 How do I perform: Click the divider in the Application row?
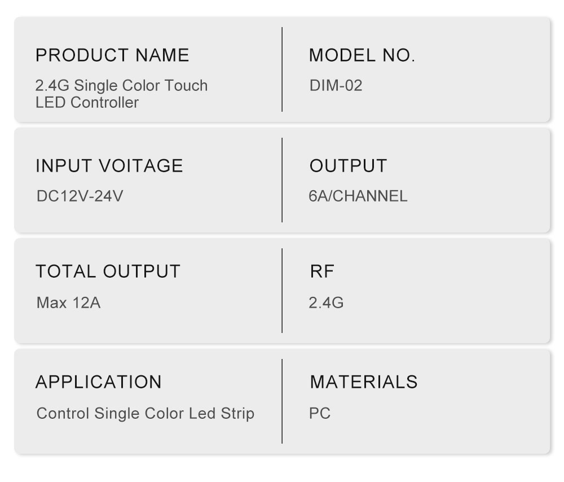(282, 401)
